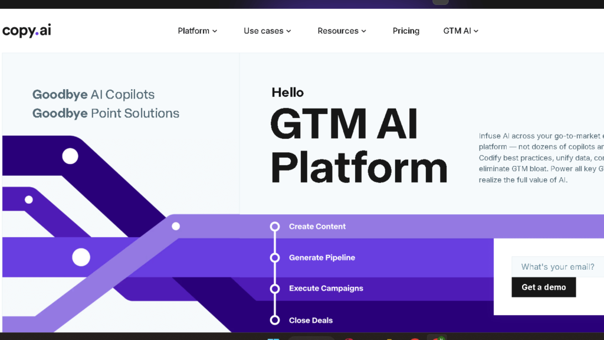The image size is (604, 340).
Task: Open the Resources dropdown
Action: coord(341,31)
